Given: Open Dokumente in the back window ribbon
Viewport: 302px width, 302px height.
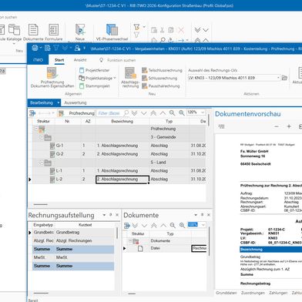Looking at the screenshot, I should pyautogui.click(x=33, y=32).
